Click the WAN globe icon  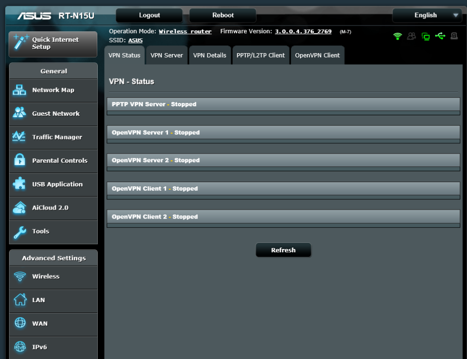(x=20, y=322)
